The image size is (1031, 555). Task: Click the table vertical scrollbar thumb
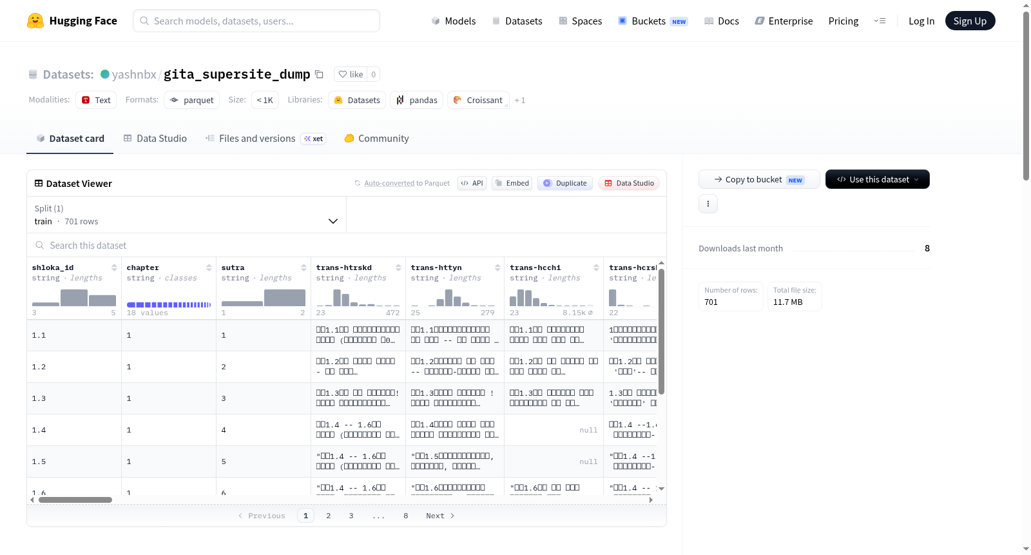coord(661,331)
